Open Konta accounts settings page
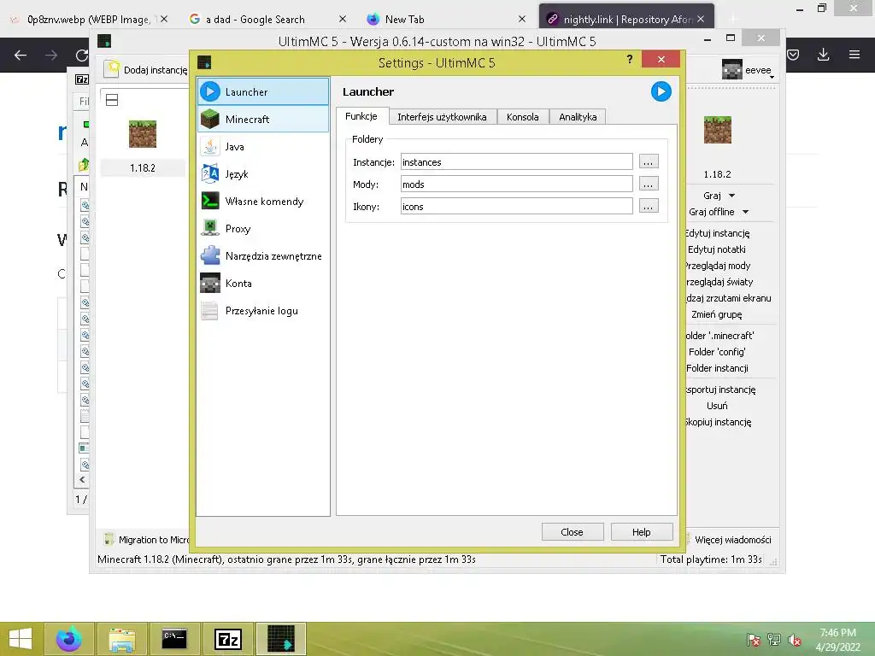The width and height of the screenshot is (875, 656). pyautogui.click(x=263, y=283)
